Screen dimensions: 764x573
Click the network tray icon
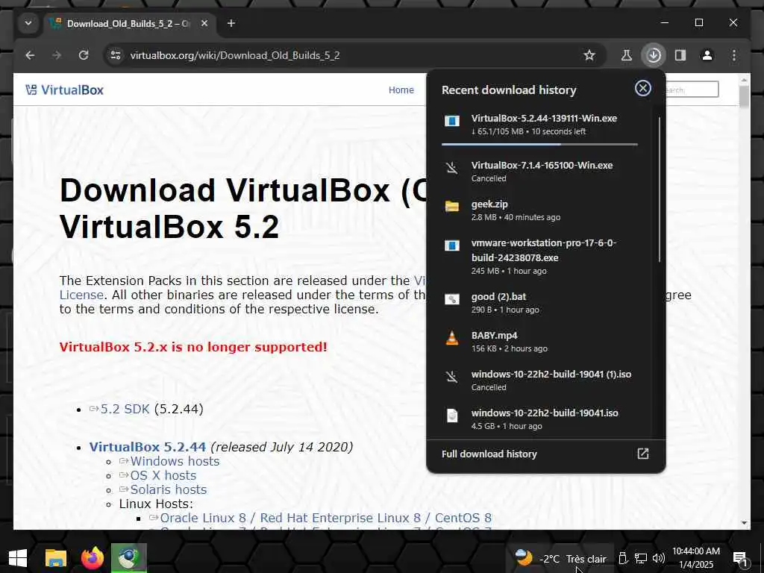641,558
